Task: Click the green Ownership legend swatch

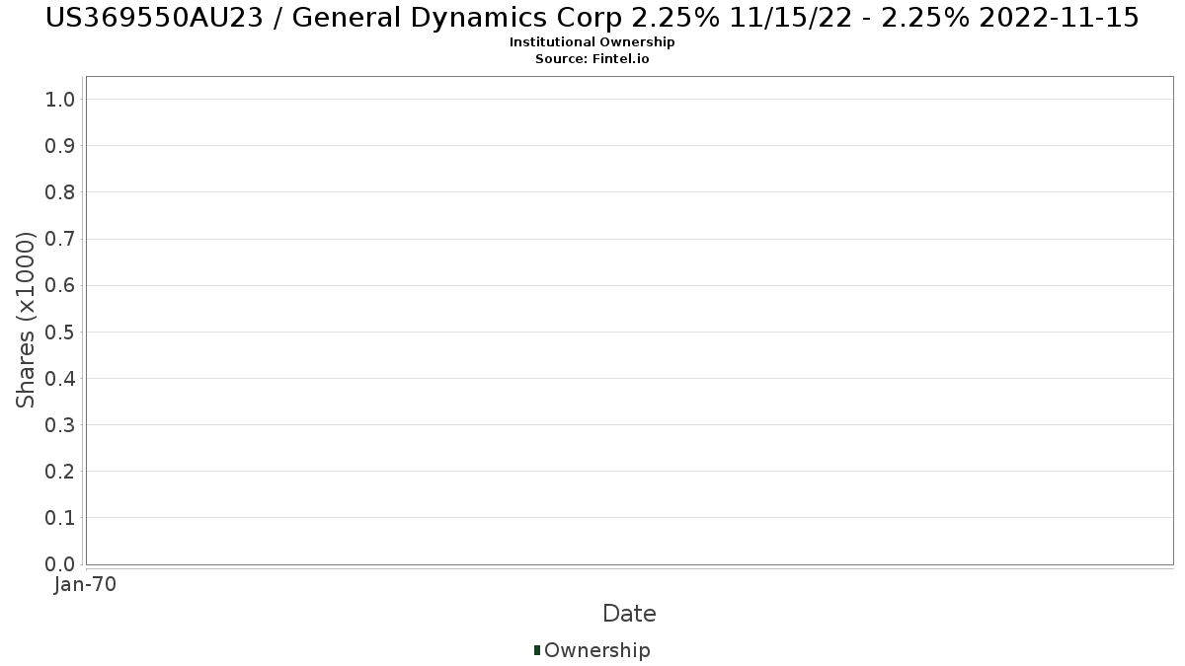Action: (537, 650)
